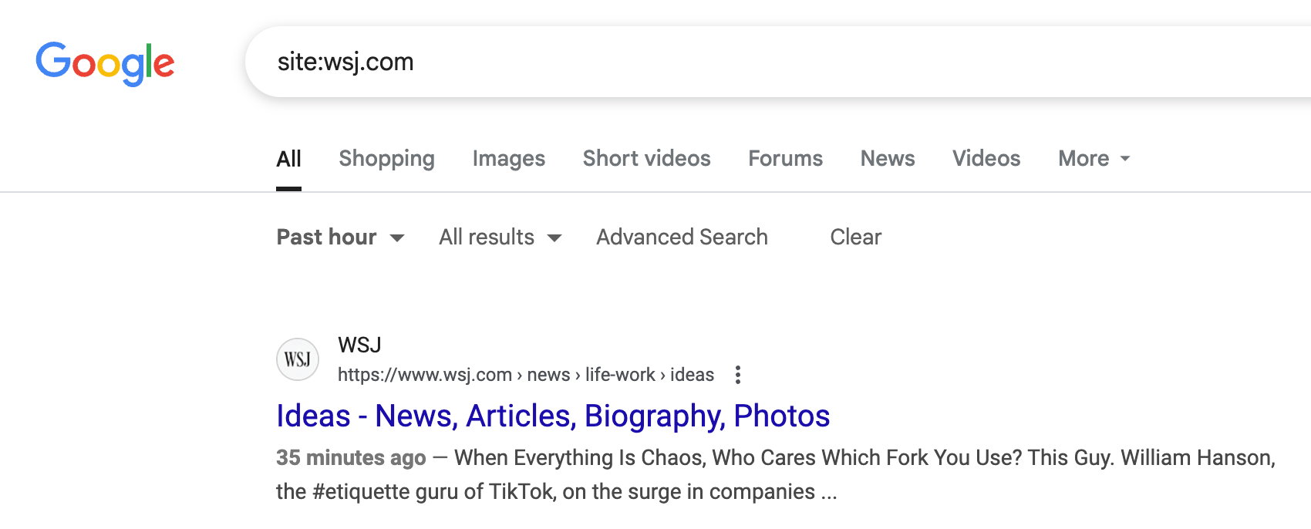The image size is (1311, 529).
Task: Click the snippet text about William Hanson
Action: pos(776,475)
